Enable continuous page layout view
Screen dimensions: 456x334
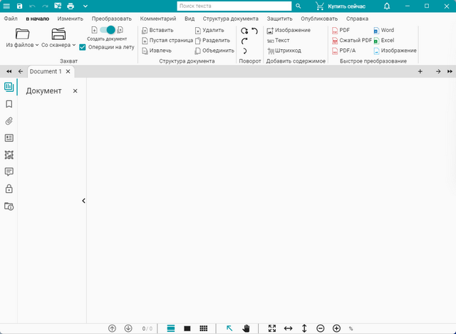(171, 328)
